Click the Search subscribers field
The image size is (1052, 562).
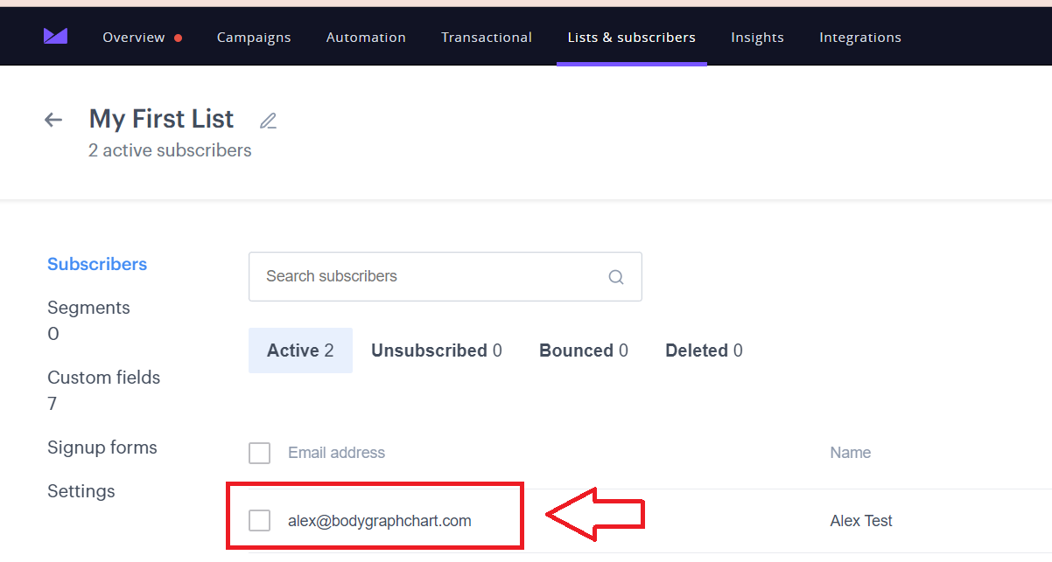[445, 277]
